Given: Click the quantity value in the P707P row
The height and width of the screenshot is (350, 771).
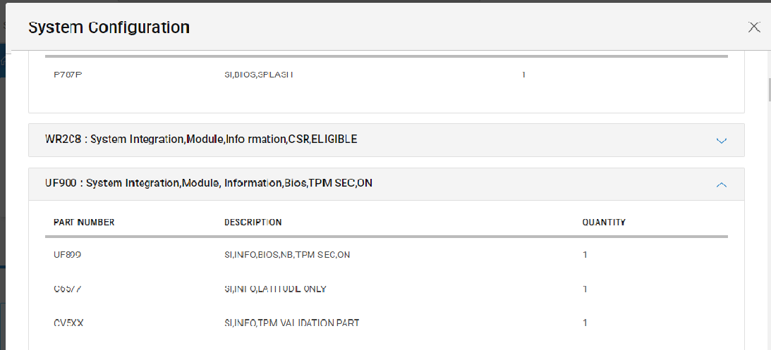Looking at the screenshot, I should click(x=523, y=75).
